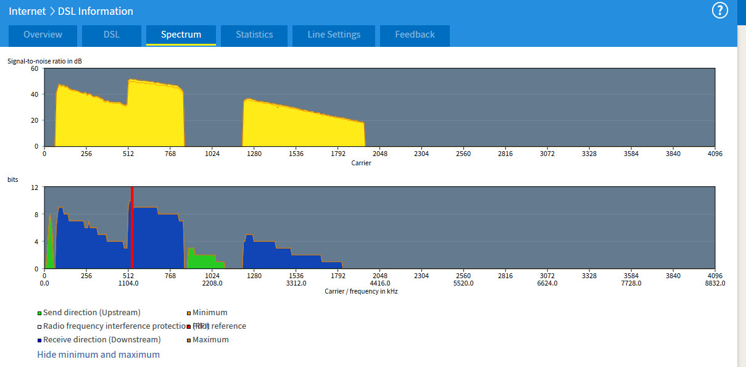This screenshot has height=367, width=746.
Task: Click the orange Maximum legend swatch
Action: [x=189, y=340]
